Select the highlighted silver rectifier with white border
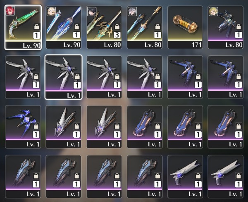Screen dimensions: 248x202 [x=63, y=77]
